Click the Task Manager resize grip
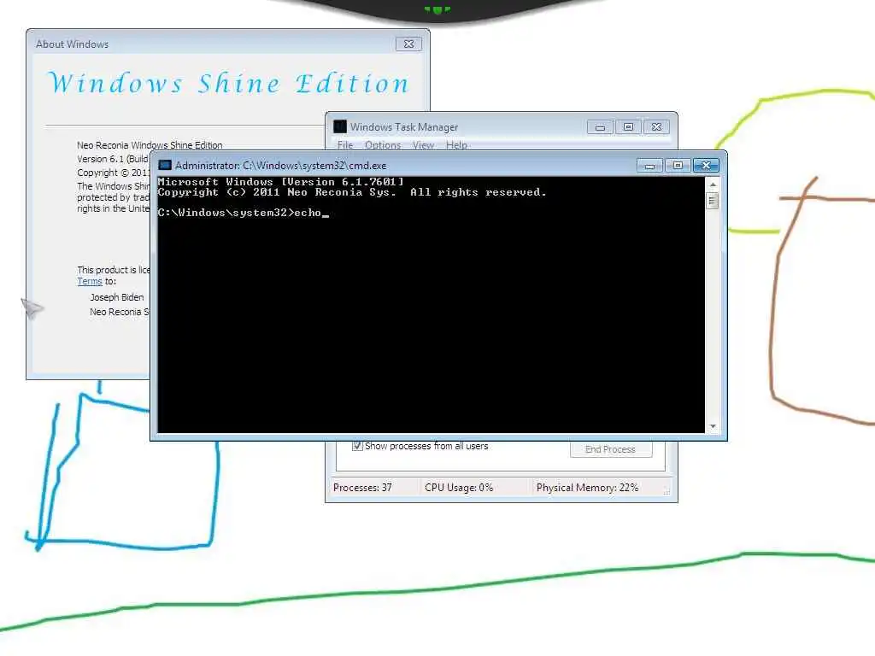Image resolution: width=875 pixels, height=656 pixels. 667,491
